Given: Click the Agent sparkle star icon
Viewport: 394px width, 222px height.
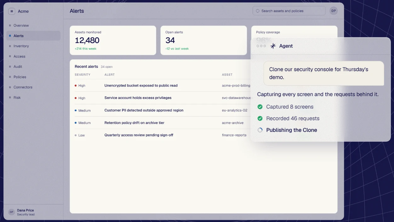Looking at the screenshot, I should click(273, 46).
